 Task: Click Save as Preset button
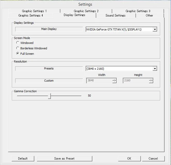tap(64, 159)
